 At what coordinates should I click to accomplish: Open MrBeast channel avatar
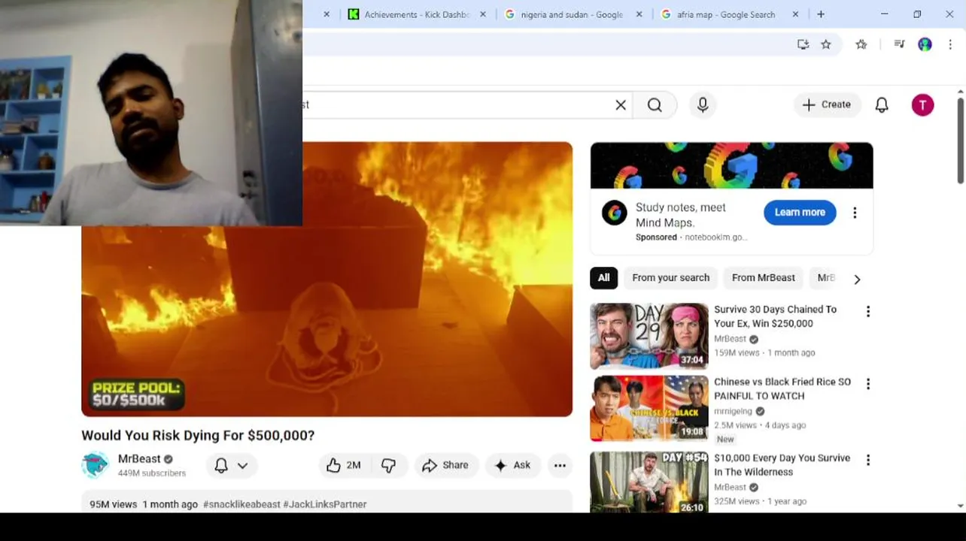(95, 465)
